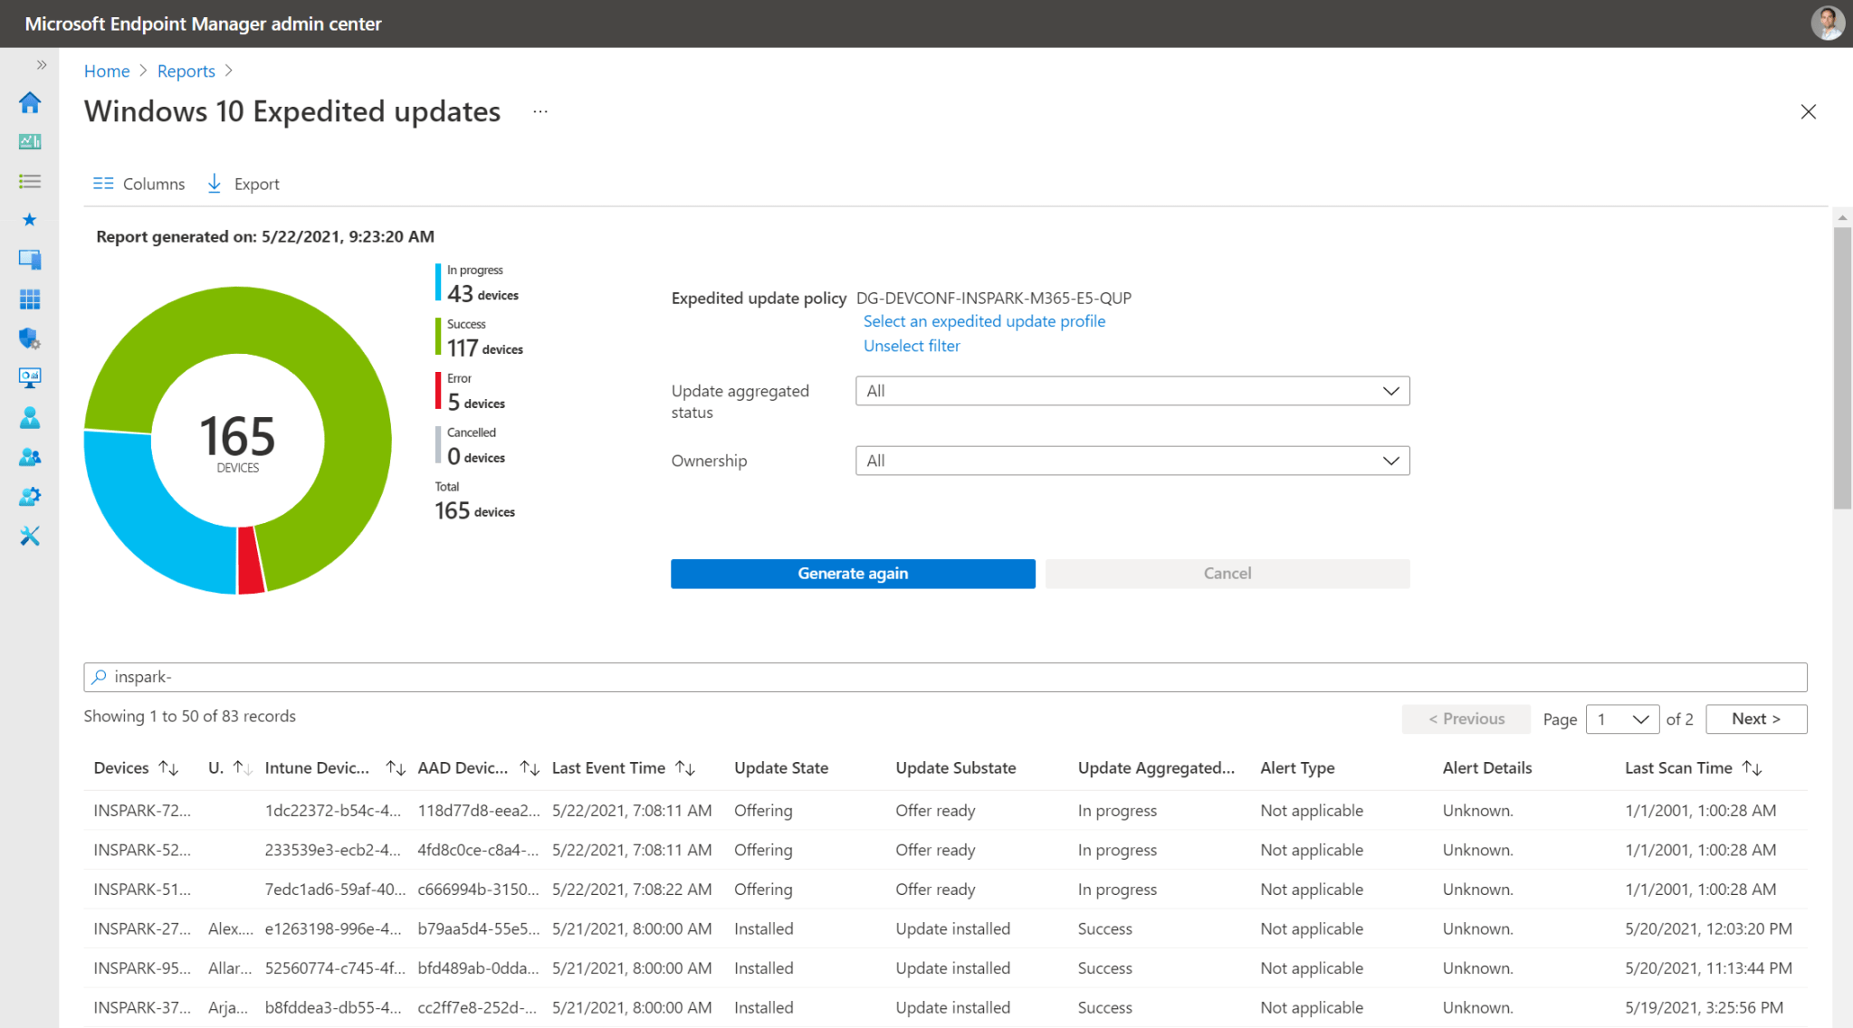Open the Columns picker

pyautogui.click(x=138, y=183)
